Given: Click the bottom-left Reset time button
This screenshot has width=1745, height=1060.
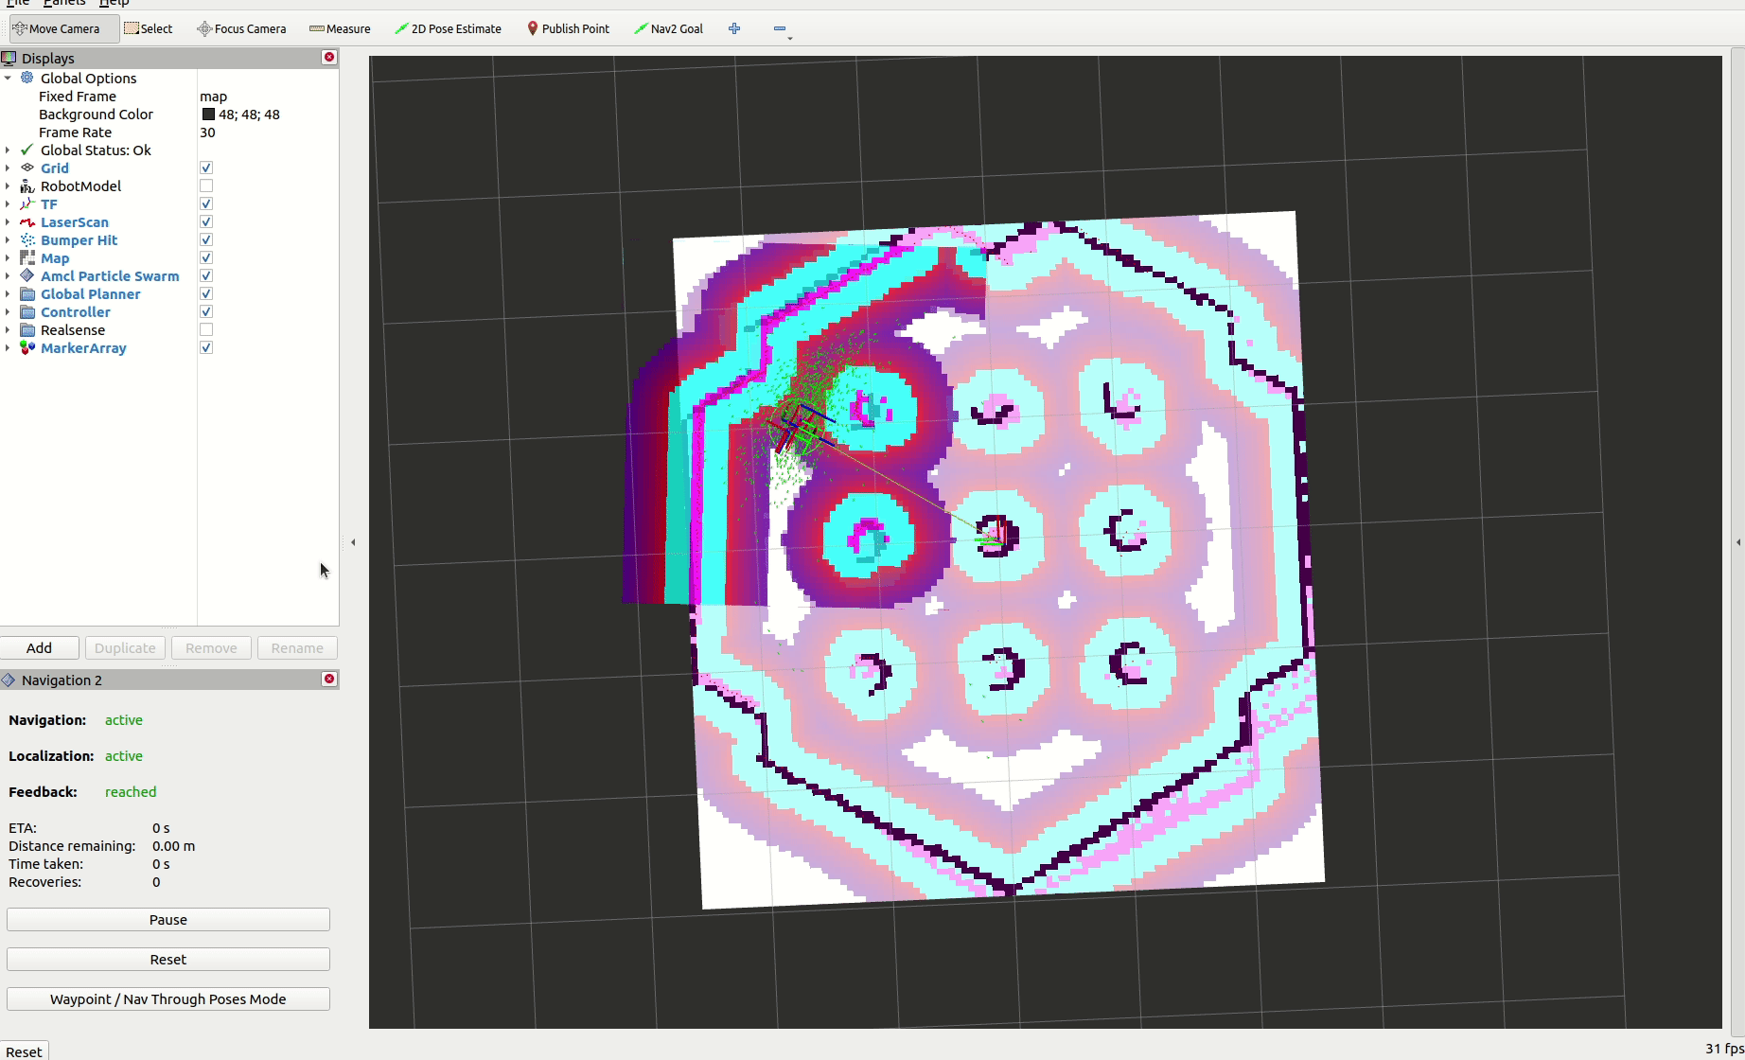Looking at the screenshot, I should pos(24,1051).
